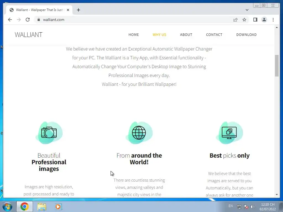Bookmark this page with the star icon

point(244,20)
